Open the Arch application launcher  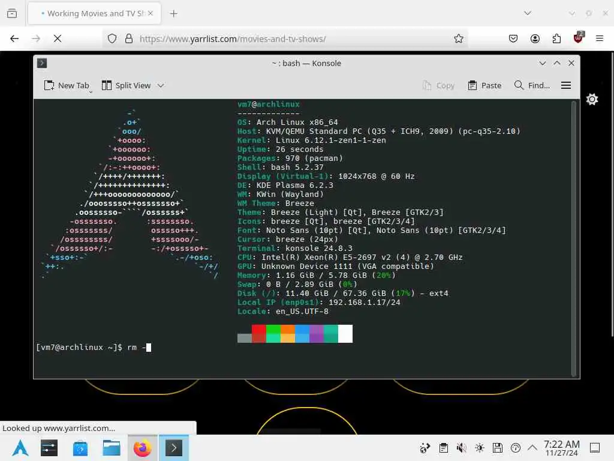point(20,448)
